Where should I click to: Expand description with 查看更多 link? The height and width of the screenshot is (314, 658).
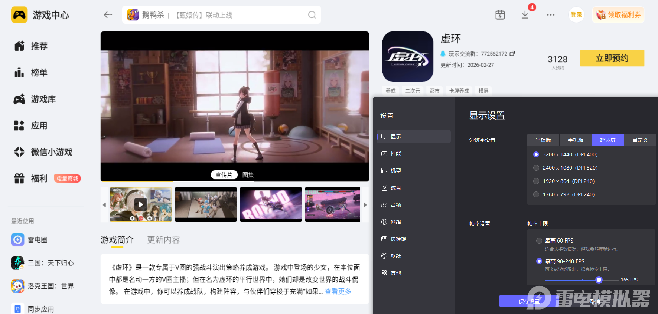click(x=338, y=291)
